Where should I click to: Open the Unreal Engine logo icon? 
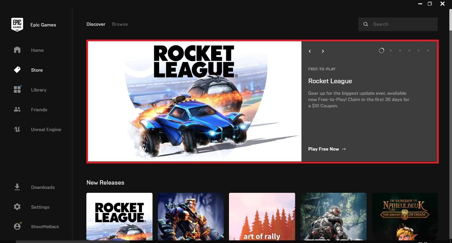(x=17, y=129)
